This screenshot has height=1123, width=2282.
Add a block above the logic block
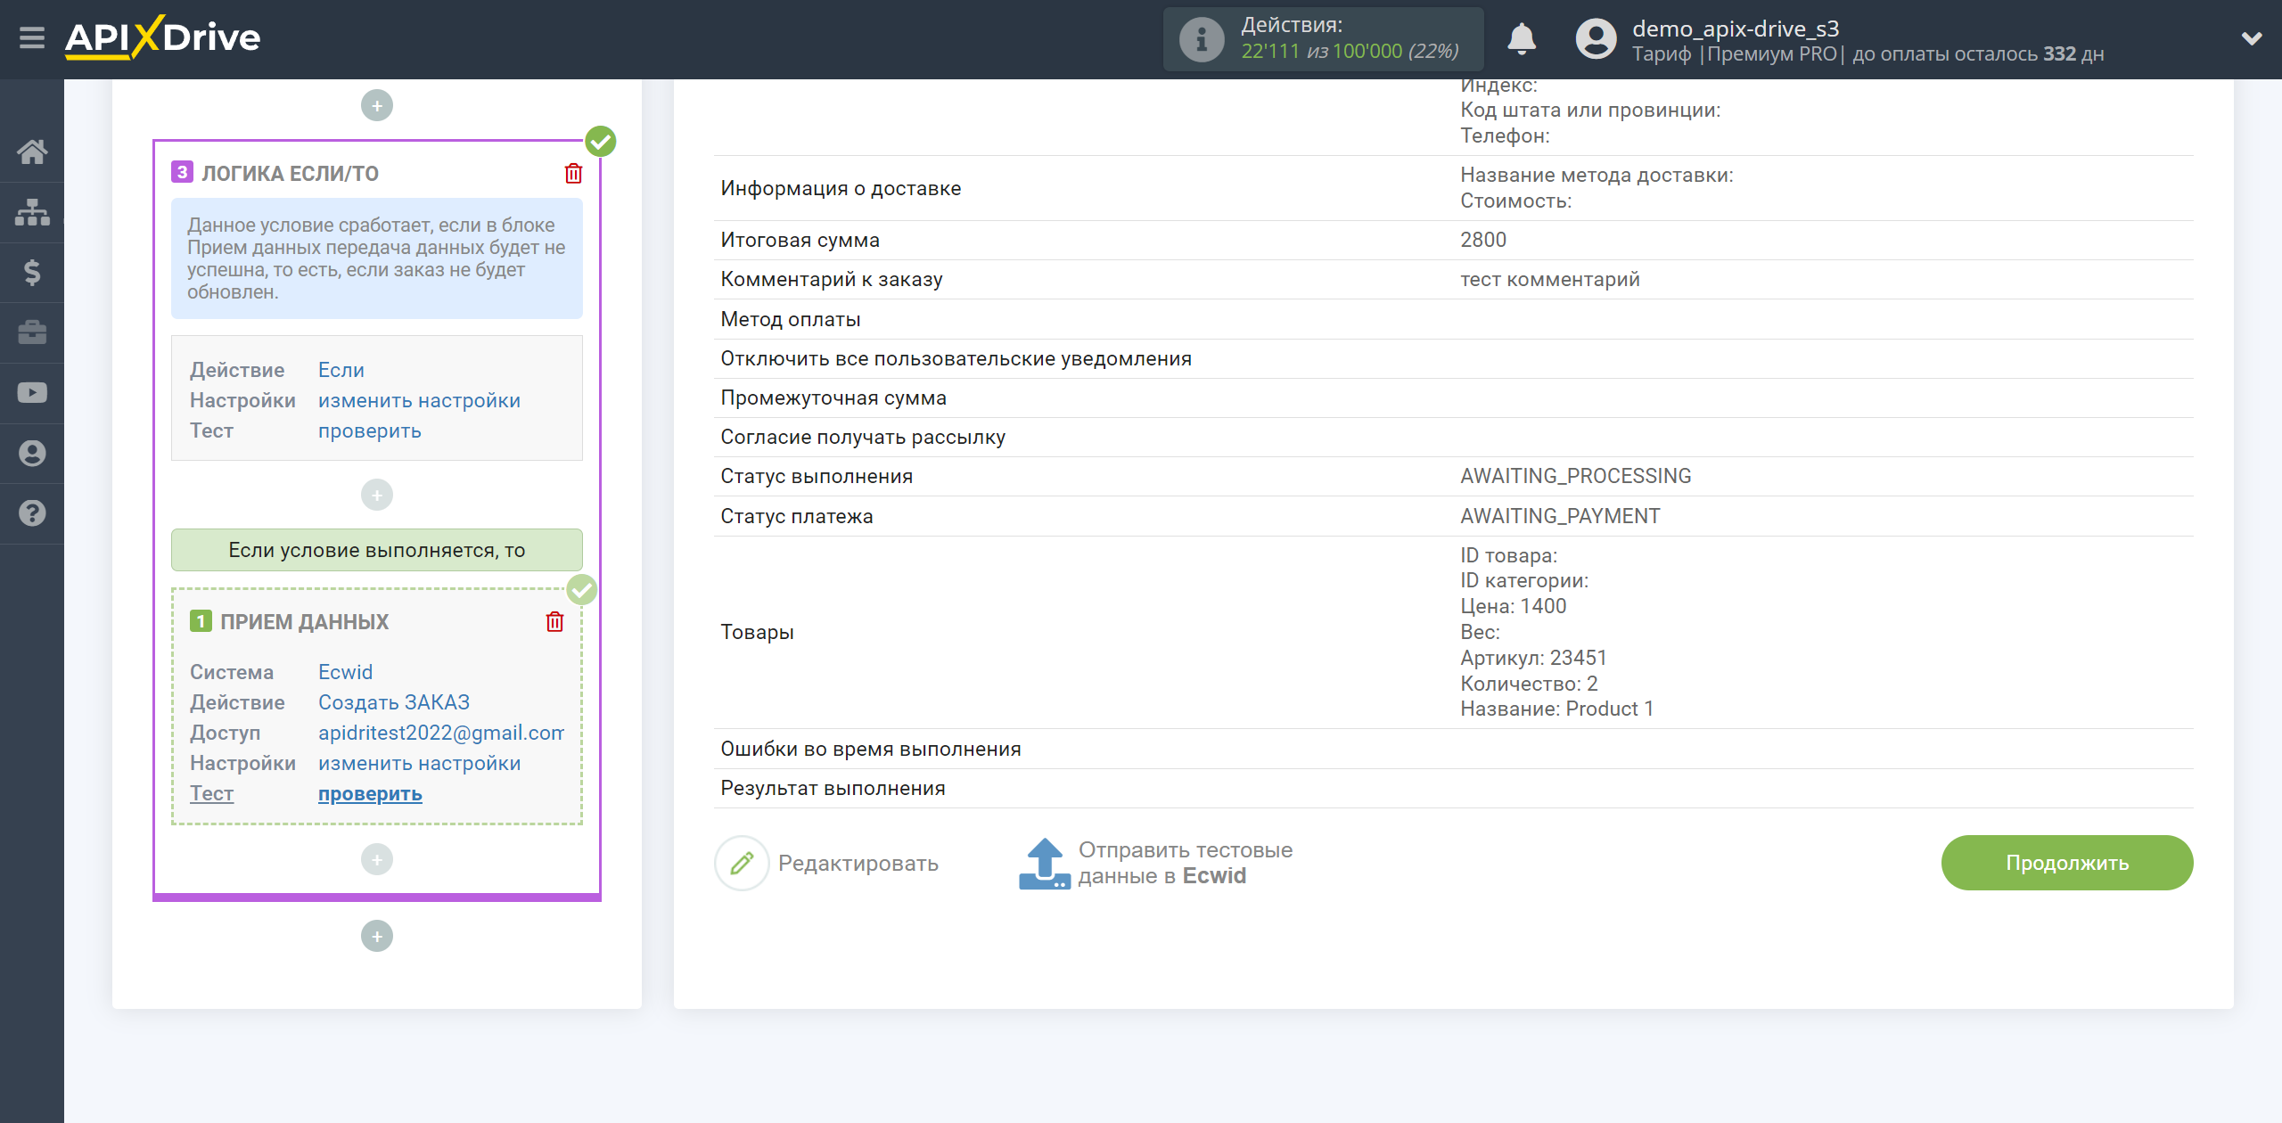point(377,105)
